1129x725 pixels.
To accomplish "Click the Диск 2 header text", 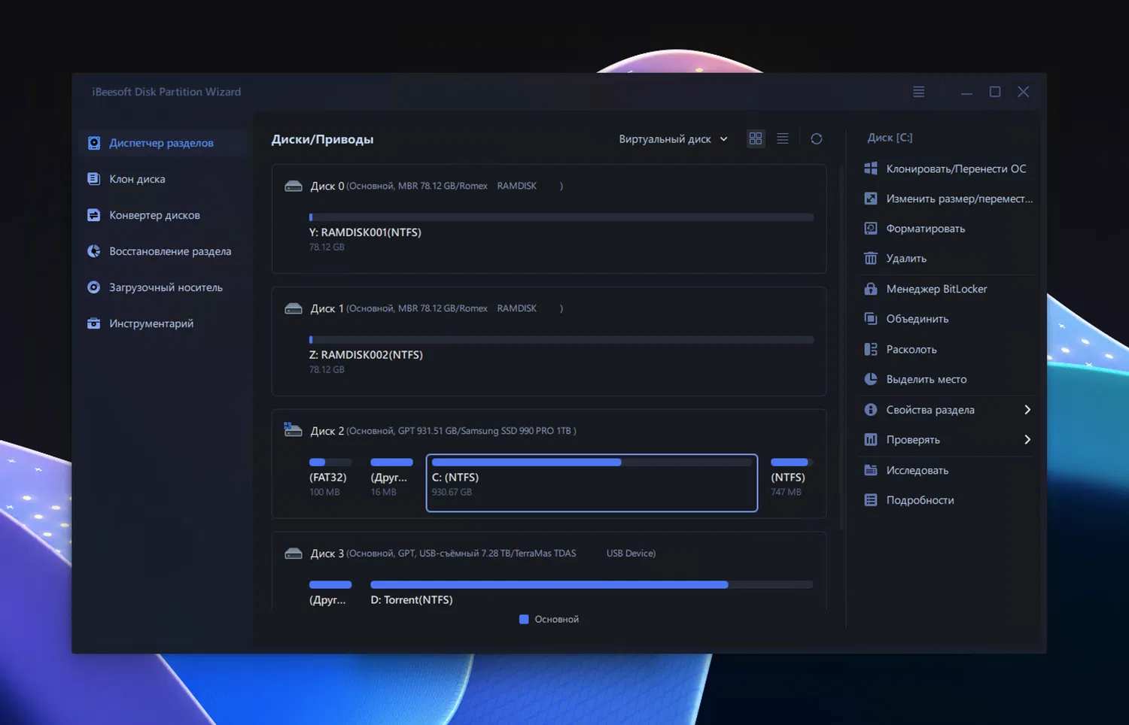I will [443, 431].
